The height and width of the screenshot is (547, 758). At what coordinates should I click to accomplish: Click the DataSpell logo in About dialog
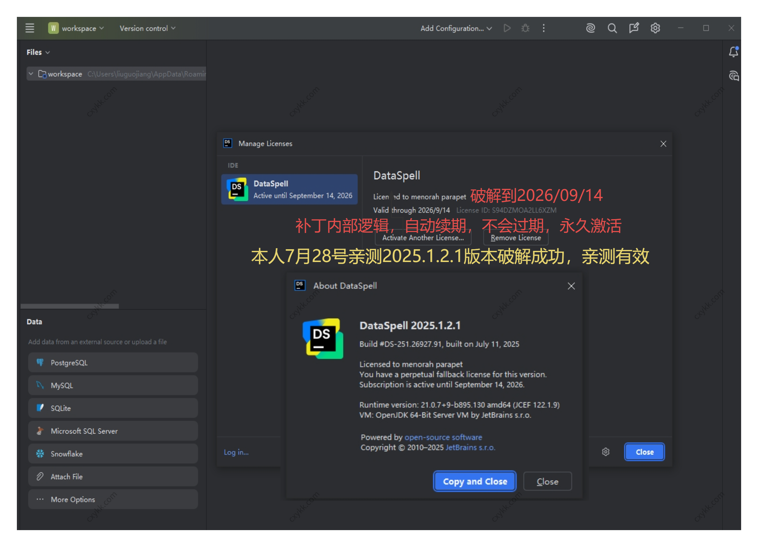pos(323,339)
